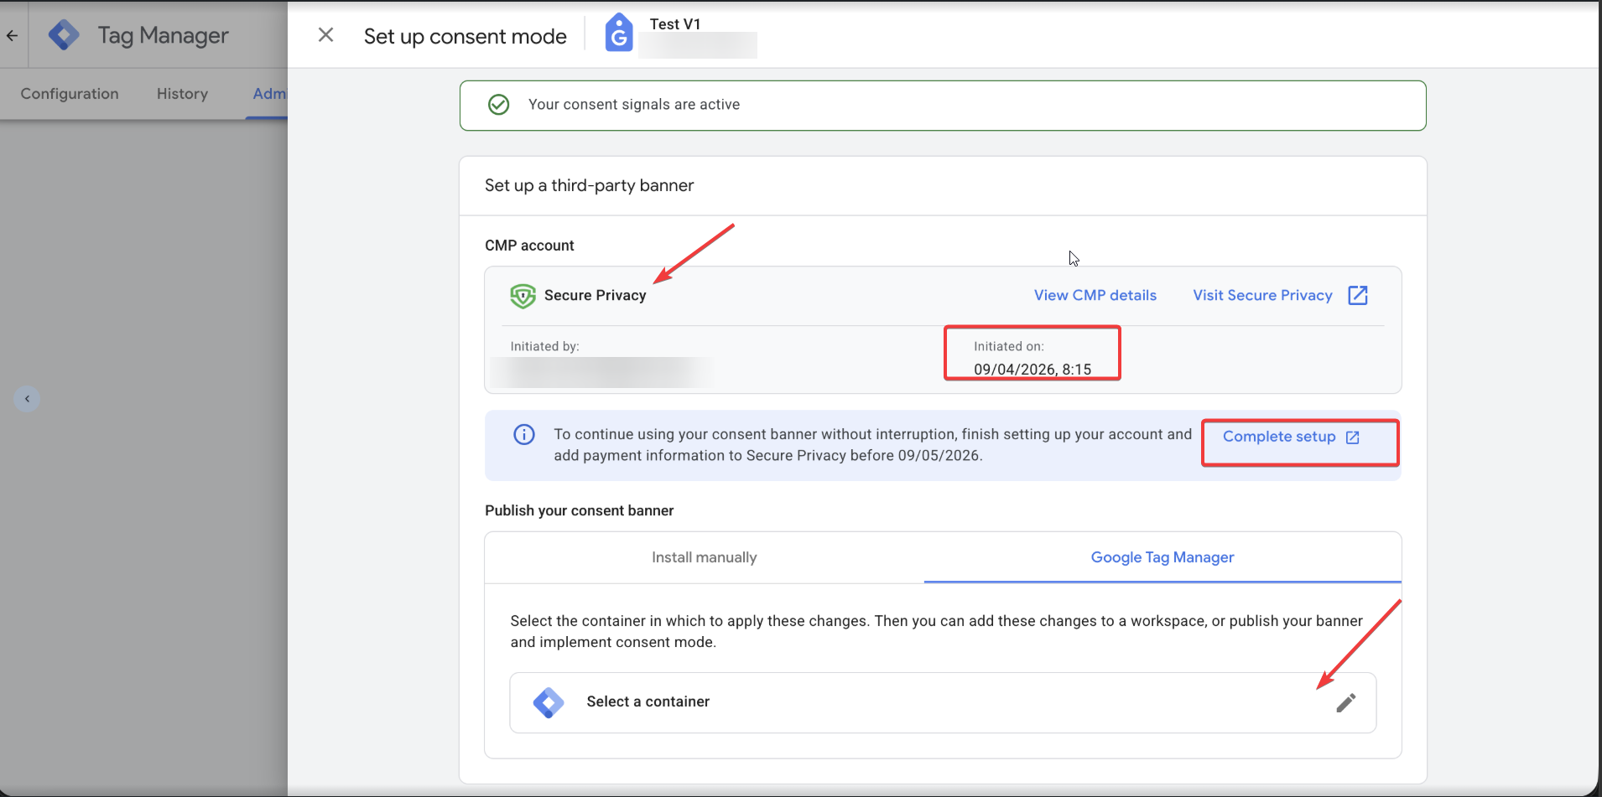Viewport: 1602px width, 797px height.
Task: Click the container diamond icon next to 'Select a container'
Action: (x=548, y=702)
